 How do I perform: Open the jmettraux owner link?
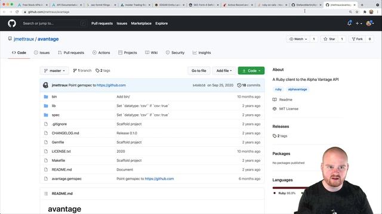tap(24, 39)
